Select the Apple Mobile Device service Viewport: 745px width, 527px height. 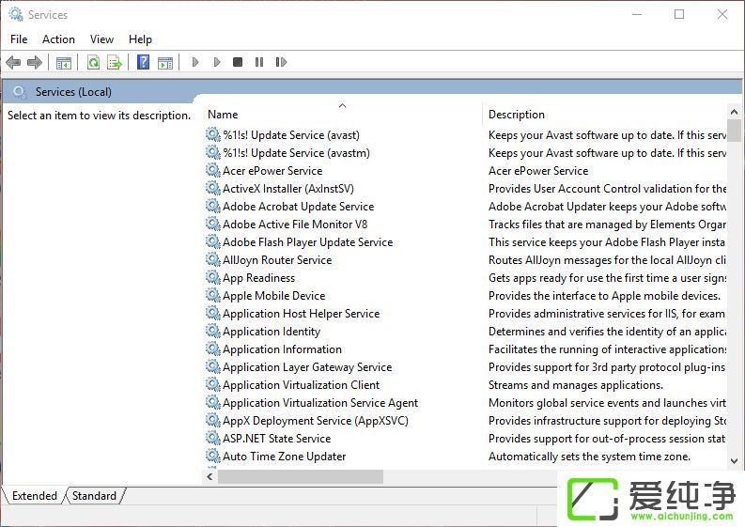click(273, 296)
